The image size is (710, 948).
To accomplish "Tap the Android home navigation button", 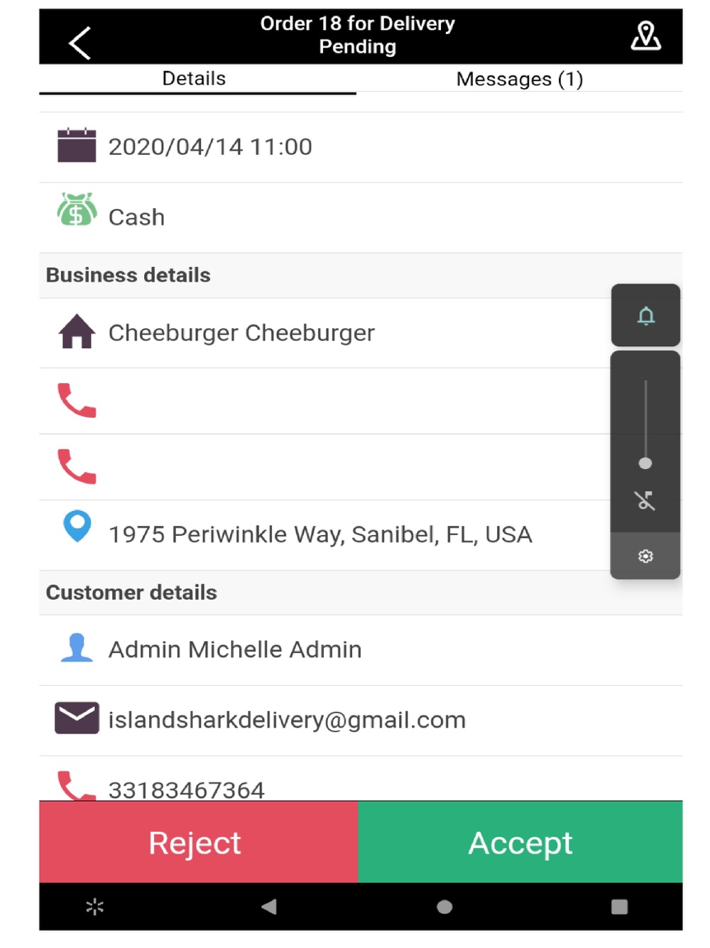I will coord(444,907).
